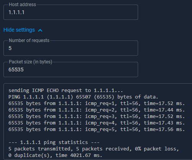Click the Host address label text
This screenshot has width=192, height=160.
(x=23, y=5)
